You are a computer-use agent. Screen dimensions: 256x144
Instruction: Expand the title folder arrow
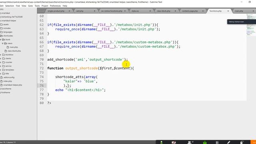tap(1, 74)
